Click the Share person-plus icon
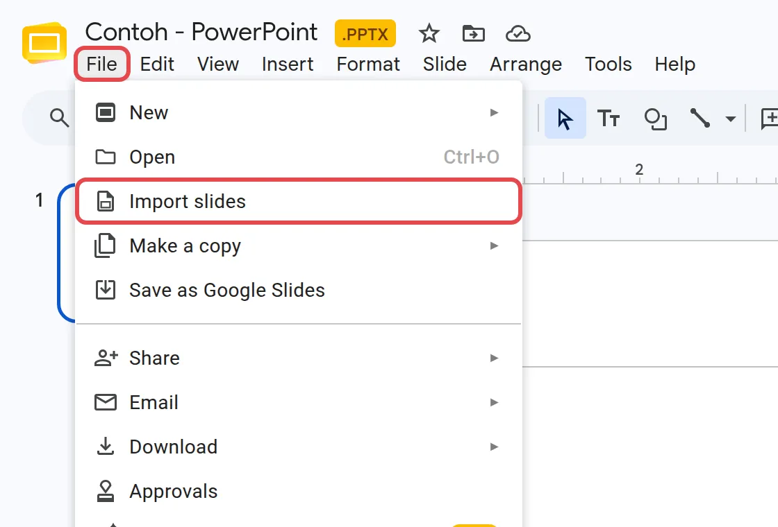Image resolution: width=778 pixels, height=527 pixels. [x=106, y=358]
